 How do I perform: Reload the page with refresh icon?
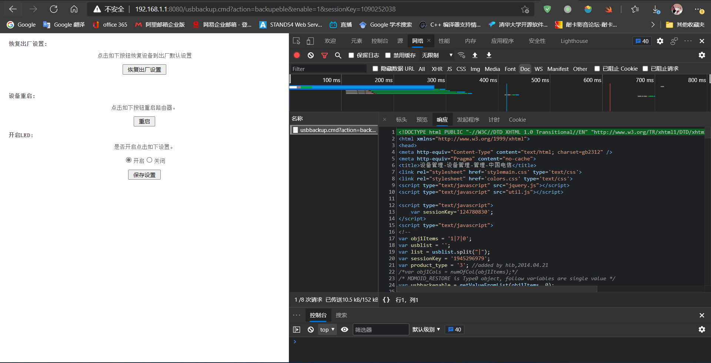click(54, 9)
